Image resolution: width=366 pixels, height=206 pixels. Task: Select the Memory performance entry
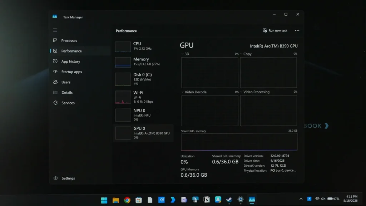(144, 62)
